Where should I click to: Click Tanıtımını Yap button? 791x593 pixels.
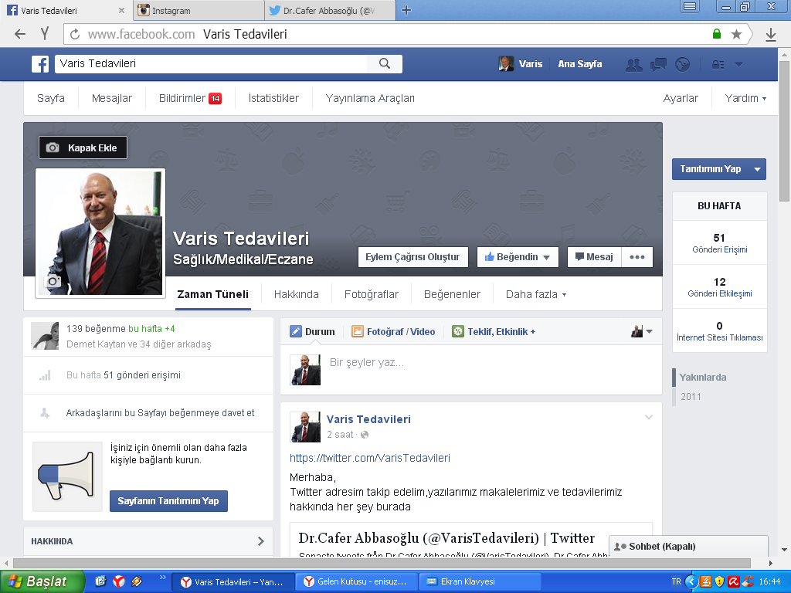[x=711, y=169]
